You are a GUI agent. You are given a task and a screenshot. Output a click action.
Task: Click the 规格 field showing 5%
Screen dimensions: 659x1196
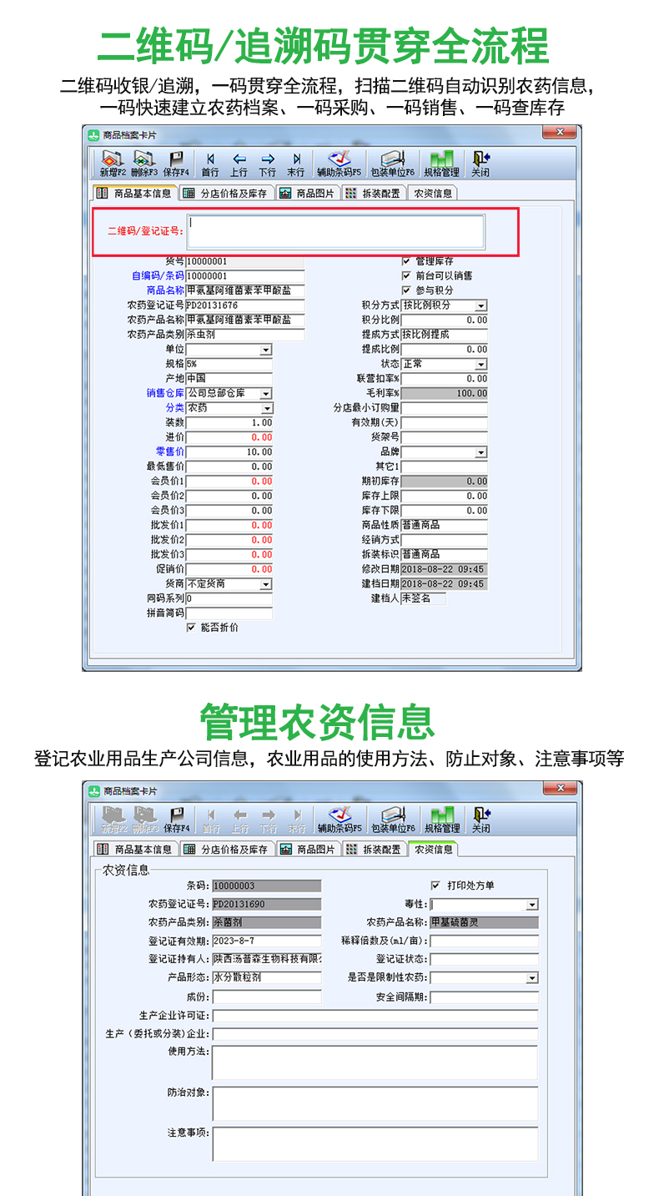(x=229, y=364)
